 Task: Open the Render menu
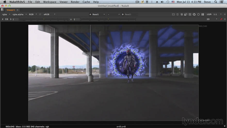point(75,2)
